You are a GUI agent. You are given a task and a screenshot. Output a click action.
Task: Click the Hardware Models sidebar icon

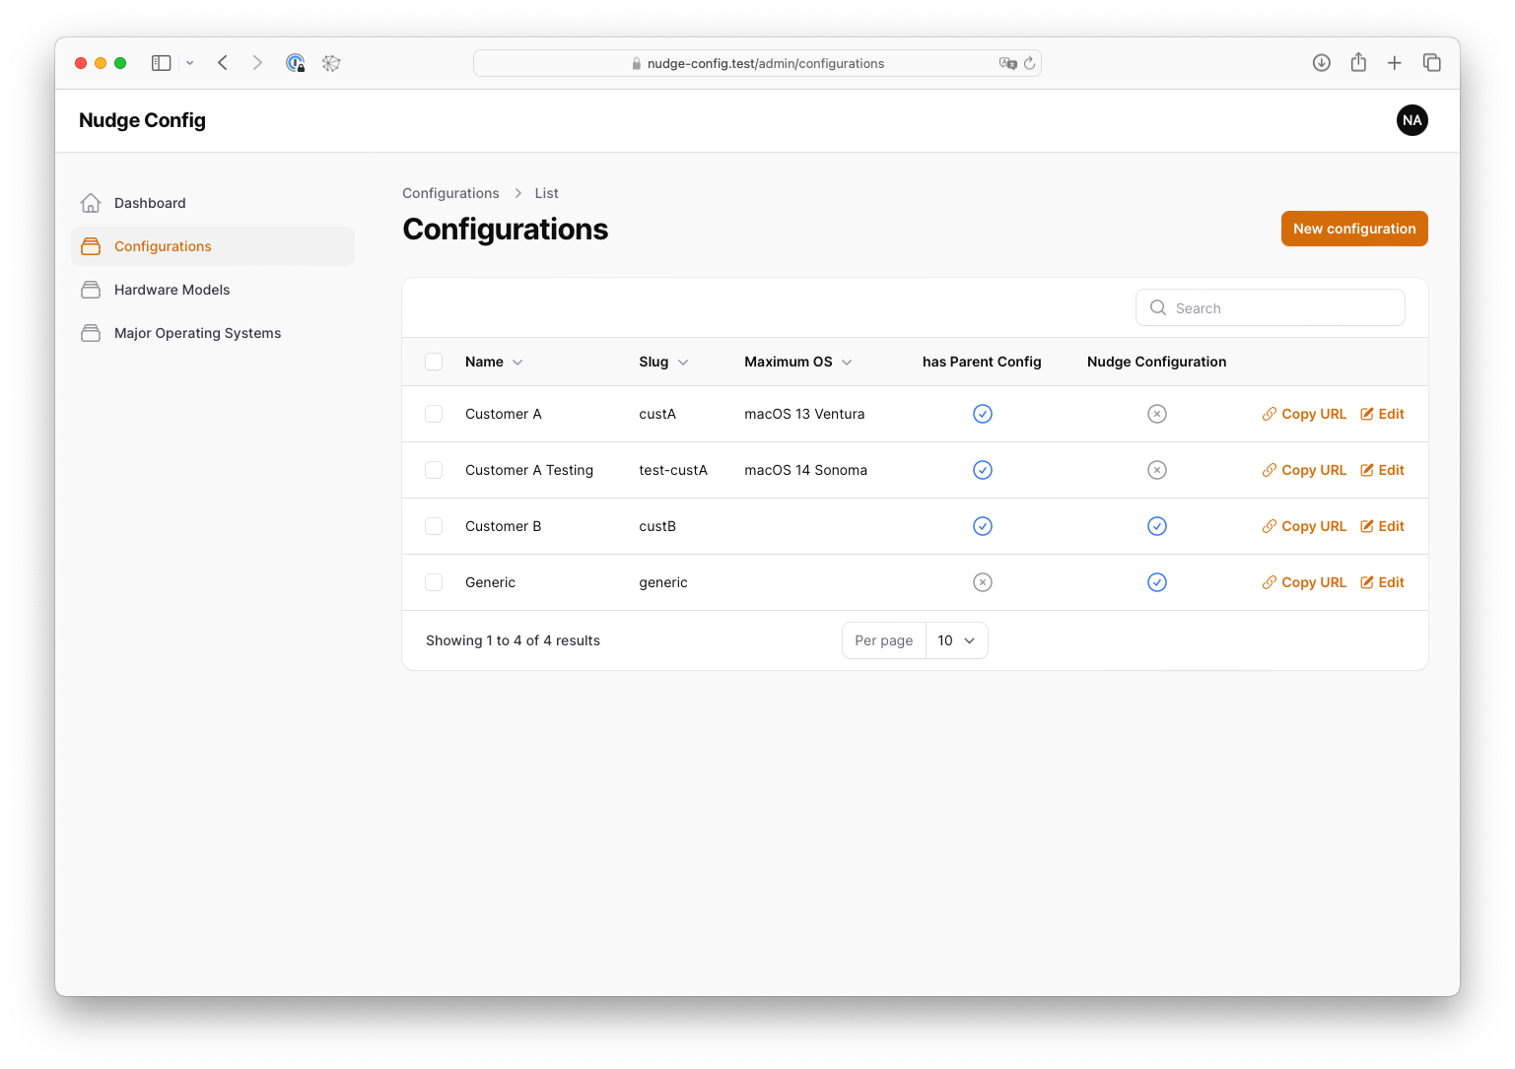click(91, 290)
